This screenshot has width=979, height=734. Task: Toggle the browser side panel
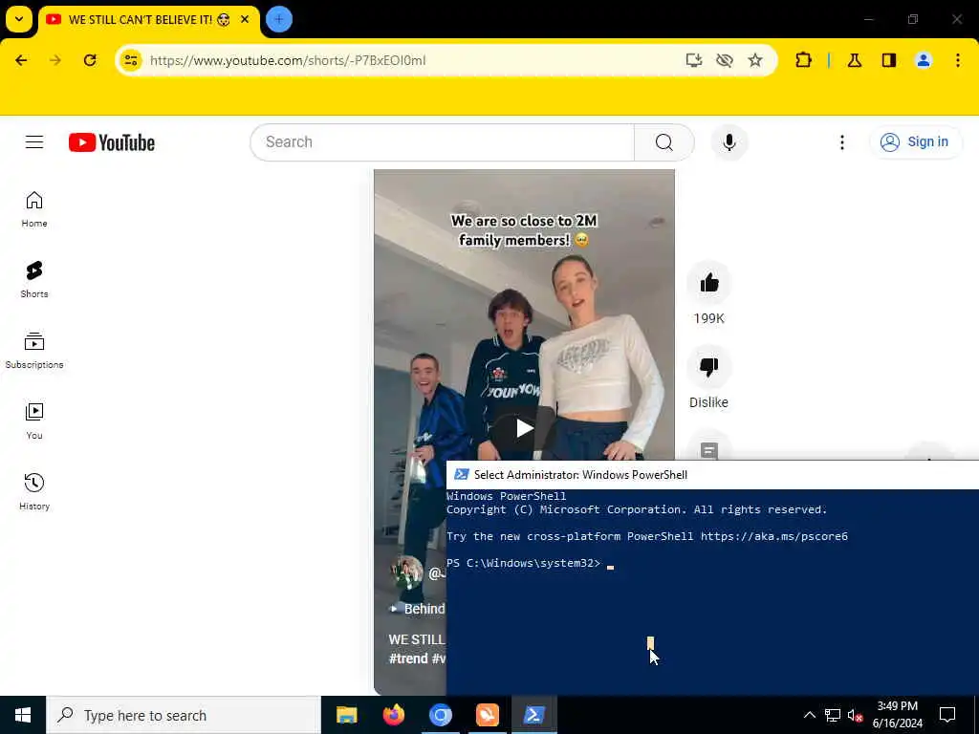(889, 60)
